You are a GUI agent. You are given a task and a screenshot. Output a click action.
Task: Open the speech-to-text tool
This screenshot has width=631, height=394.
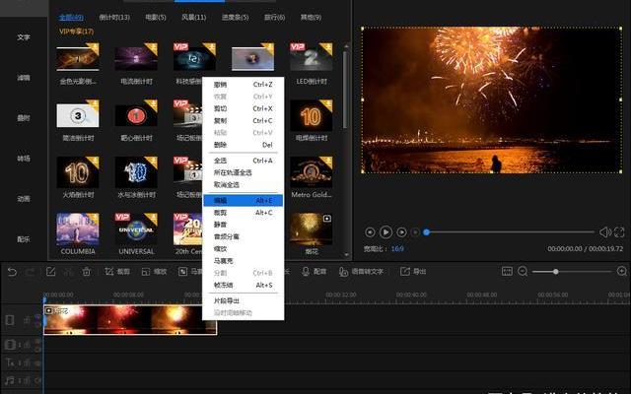pyautogui.click(x=361, y=272)
